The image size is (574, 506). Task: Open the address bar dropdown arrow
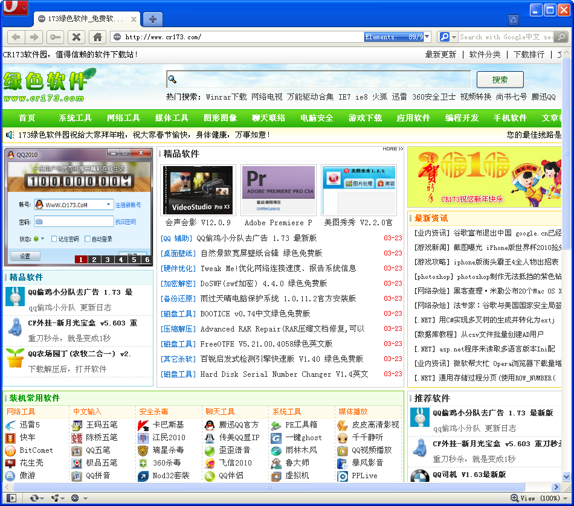click(x=427, y=37)
